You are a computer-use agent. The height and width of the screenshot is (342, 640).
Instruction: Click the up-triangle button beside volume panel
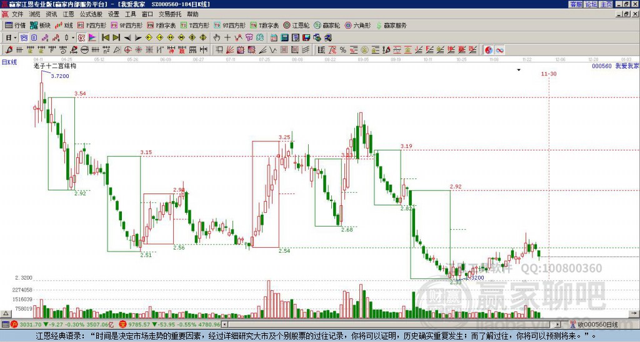click(5, 313)
